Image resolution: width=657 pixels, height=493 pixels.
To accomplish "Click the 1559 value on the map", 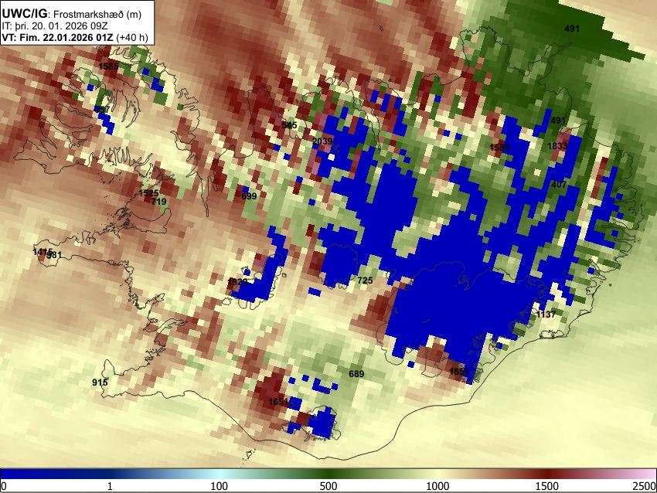I will coord(459,372).
